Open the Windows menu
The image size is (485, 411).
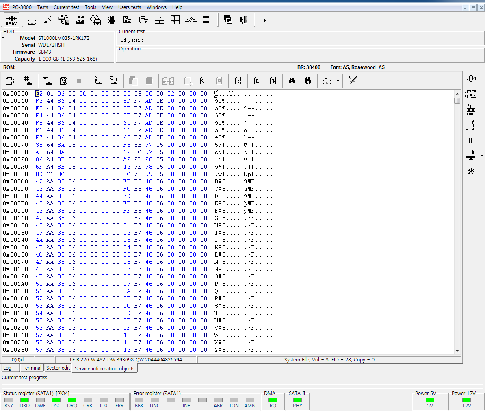pos(156,7)
